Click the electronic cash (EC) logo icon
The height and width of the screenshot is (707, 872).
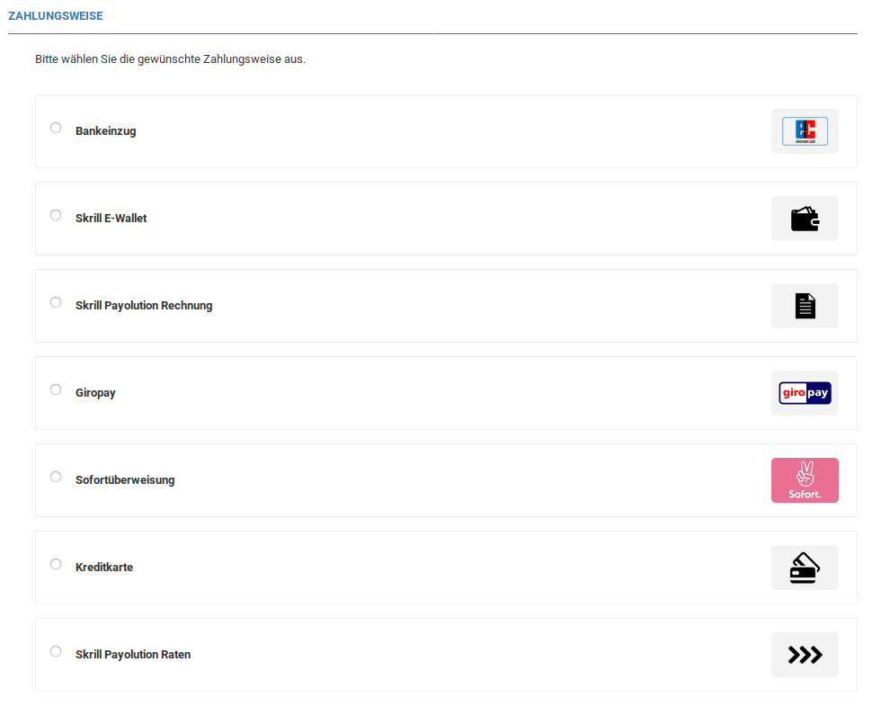click(805, 131)
